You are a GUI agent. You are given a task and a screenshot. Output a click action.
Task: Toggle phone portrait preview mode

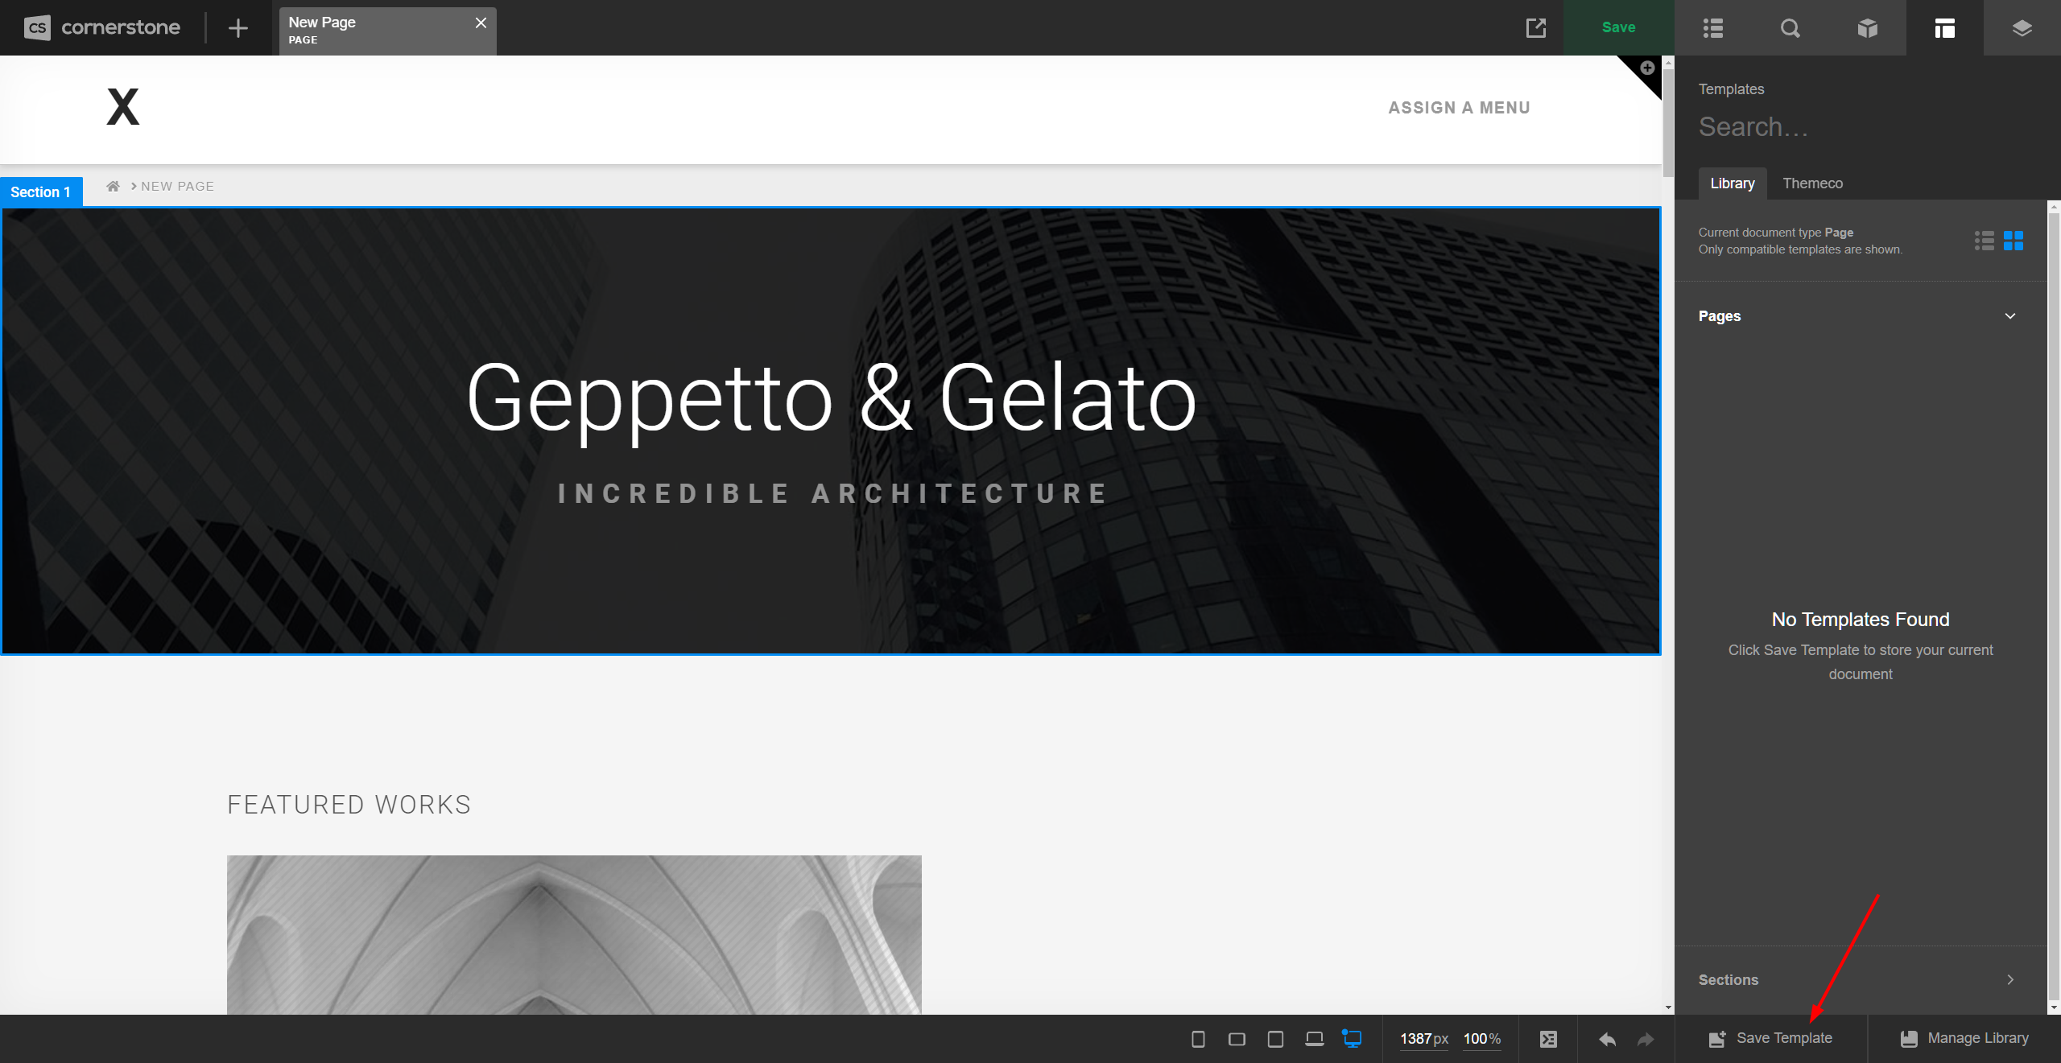click(1197, 1038)
